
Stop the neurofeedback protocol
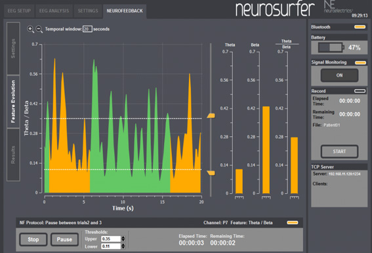tap(33, 239)
